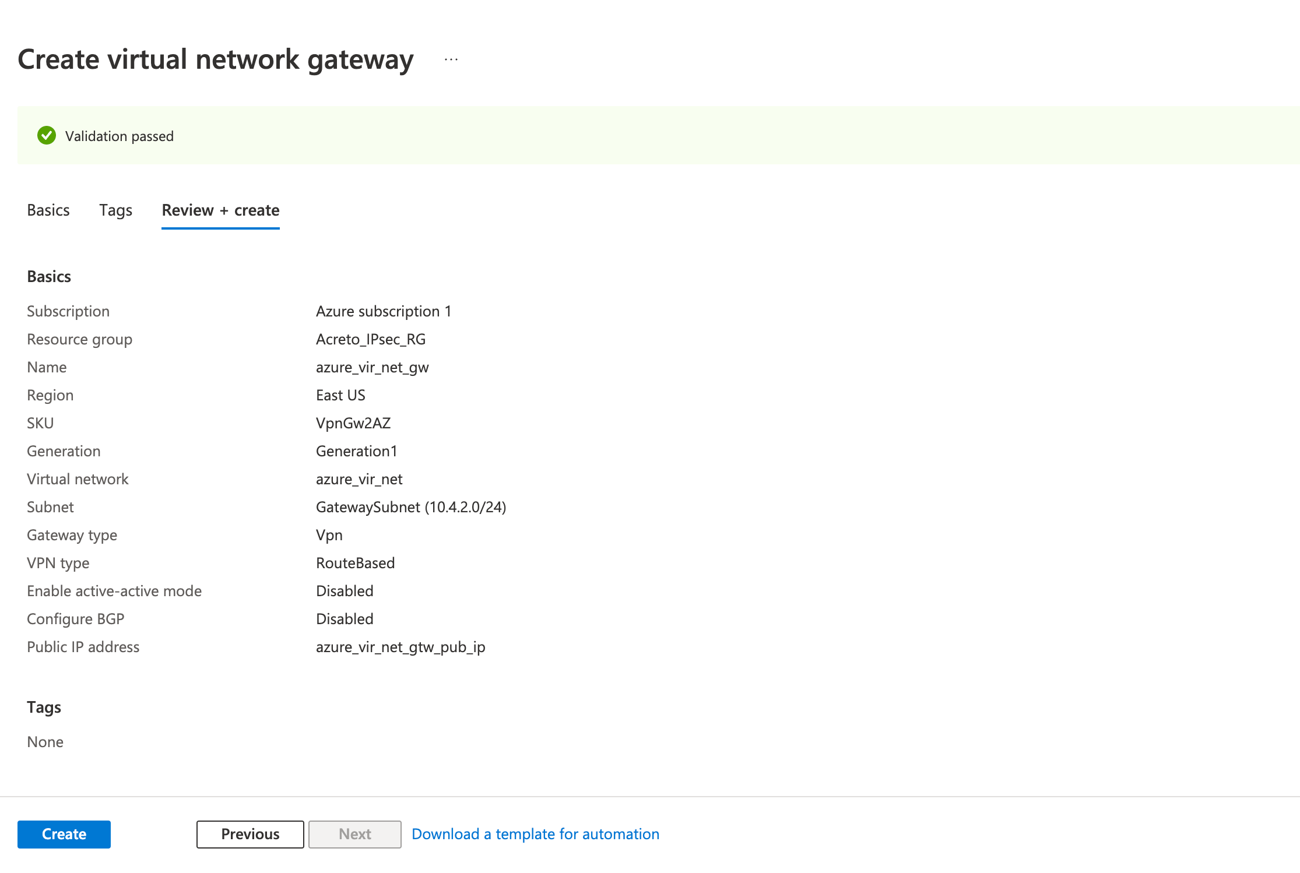The image size is (1300, 873).
Task: Click the Name field label
Action: (x=47, y=367)
